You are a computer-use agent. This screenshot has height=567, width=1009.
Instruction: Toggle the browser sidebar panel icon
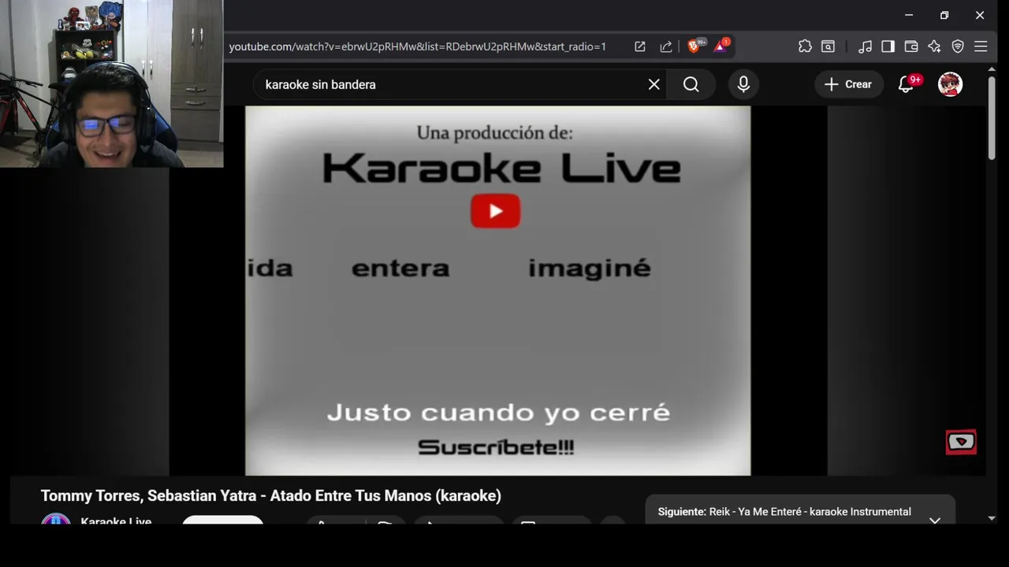tap(888, 46)
